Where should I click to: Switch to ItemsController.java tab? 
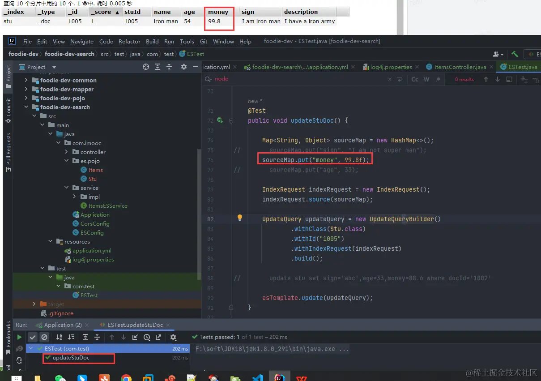pos(460,67)
